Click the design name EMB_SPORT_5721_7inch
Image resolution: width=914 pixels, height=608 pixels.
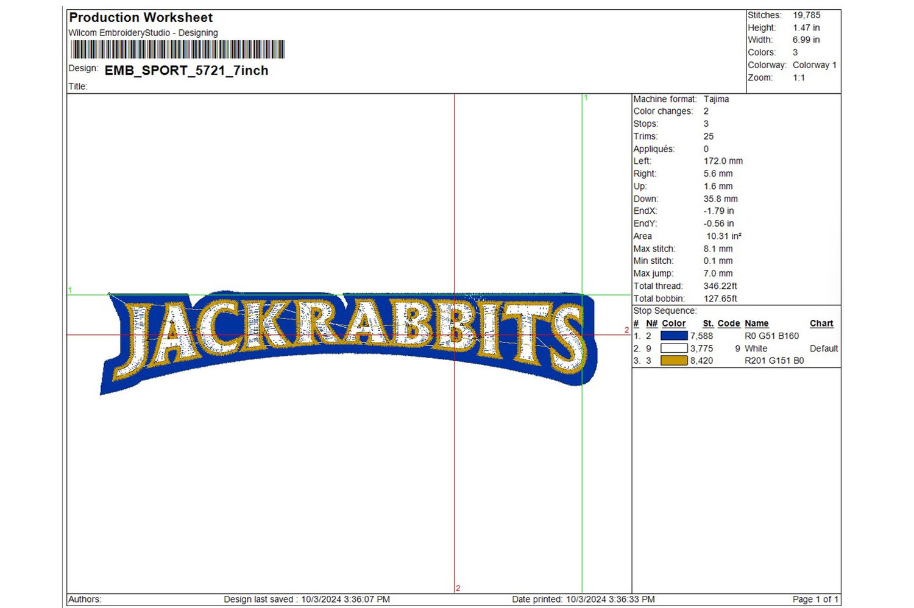tap(186, 71)
